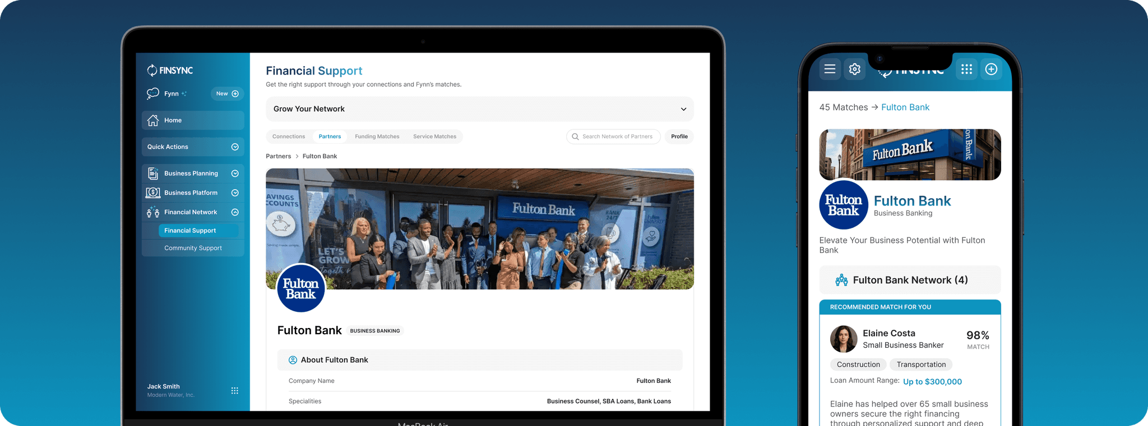Screen dimensions: 1148x426
Task: Click 'Business Counsel, SBA Loans, Bank Loans' value
Action: pos(609,401)
